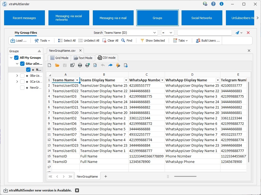The height and width of the screenshot is (195, 261).
Task: Go to first sheet navigation arrow
Action: (x=50, y=177)
